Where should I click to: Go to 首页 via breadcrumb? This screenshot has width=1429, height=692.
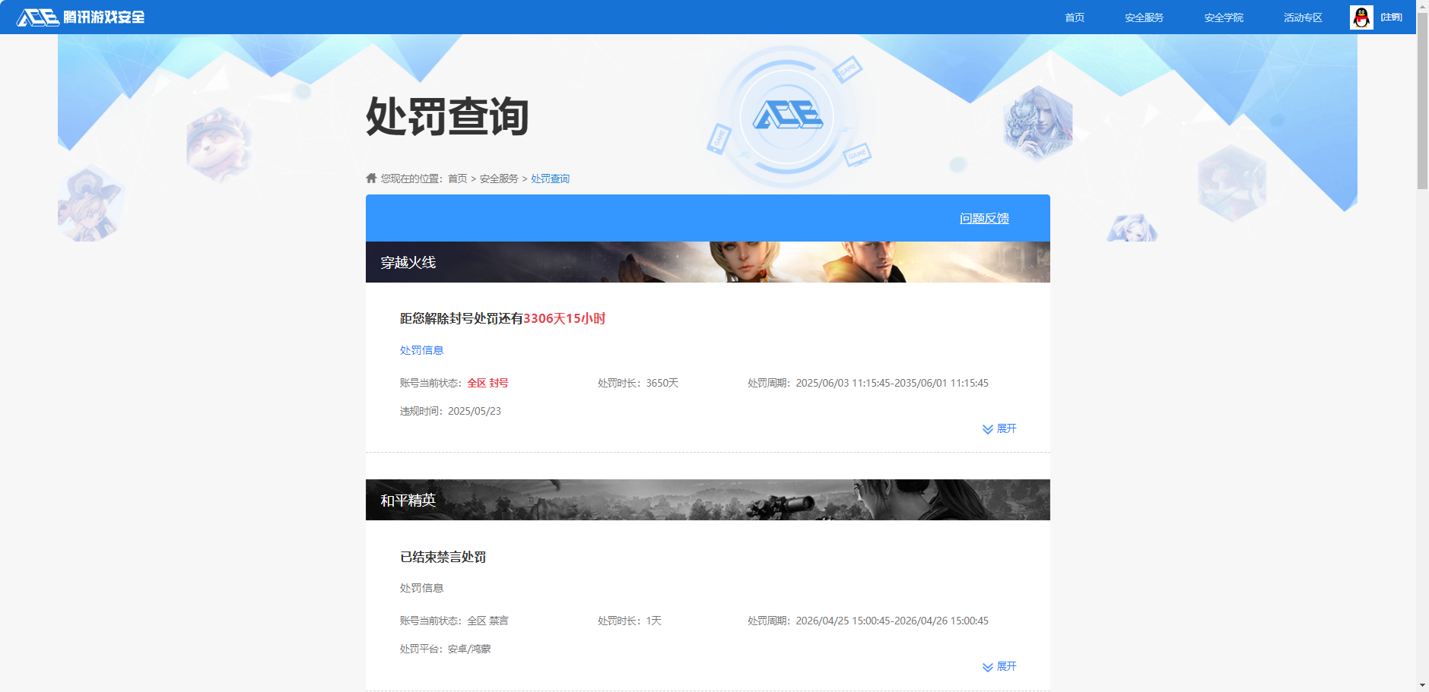click(457, 179)
